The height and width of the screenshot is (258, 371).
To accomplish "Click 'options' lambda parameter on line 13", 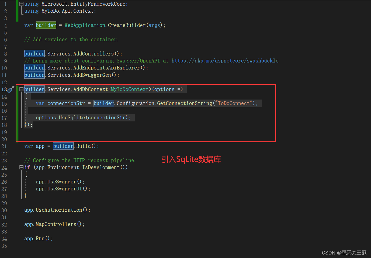I will [164, 89].
